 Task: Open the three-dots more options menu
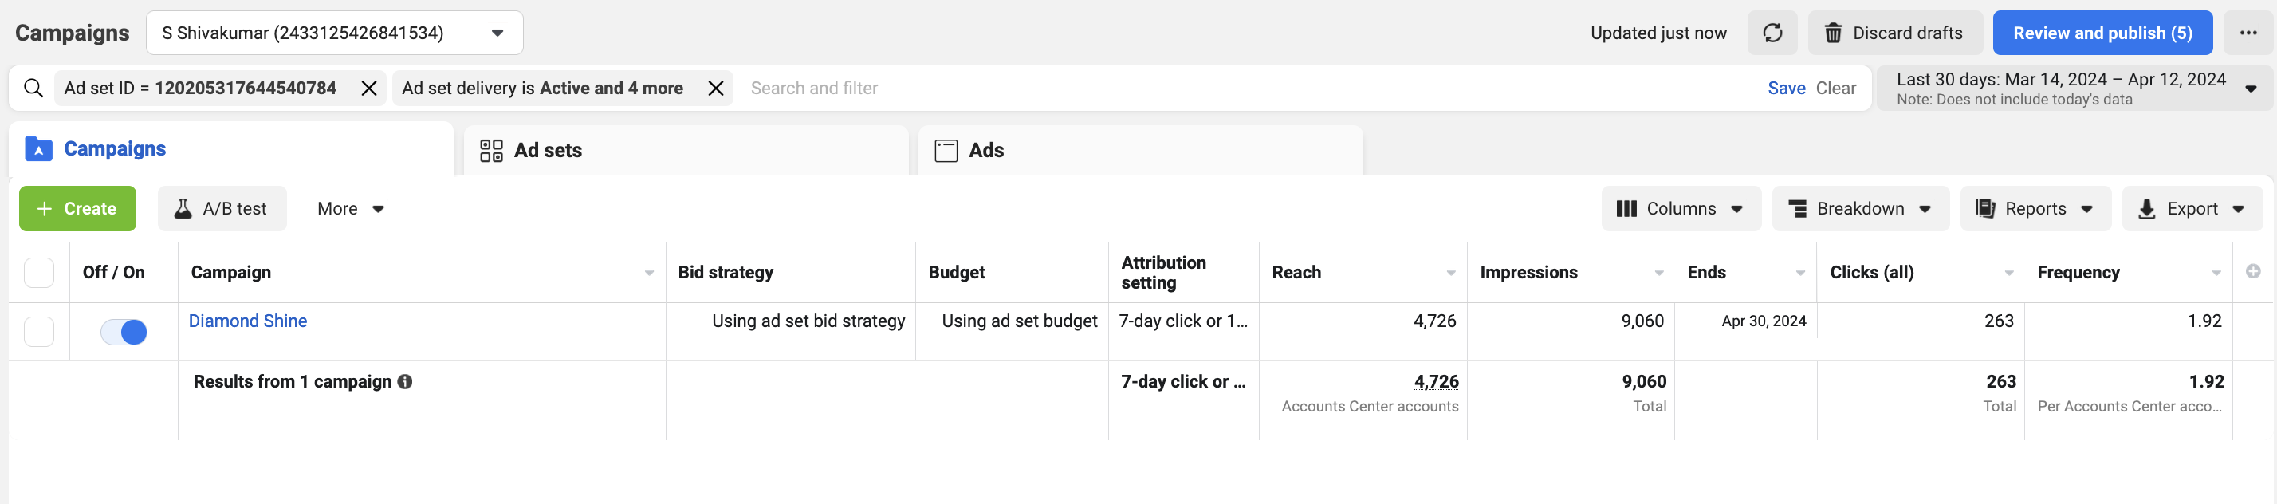(x=2248, y=33)
